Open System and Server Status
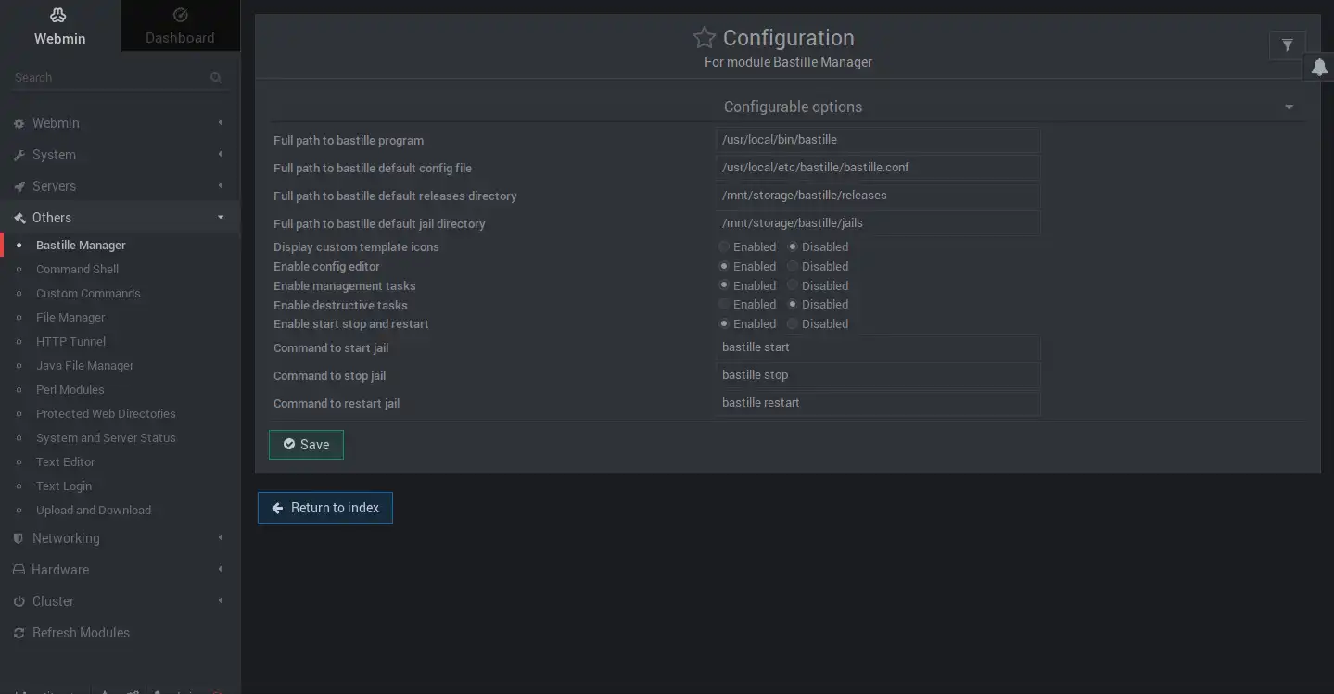The height and width of the screenshot is (694, 1334). point(106,438)
